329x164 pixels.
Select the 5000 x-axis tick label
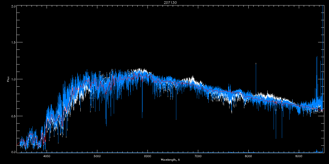pyautogui.click(x=97, y=156)
